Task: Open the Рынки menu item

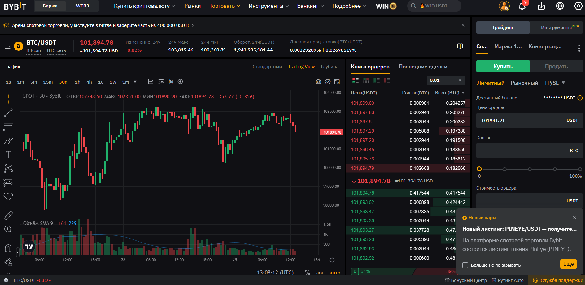Action: point(192,6)
